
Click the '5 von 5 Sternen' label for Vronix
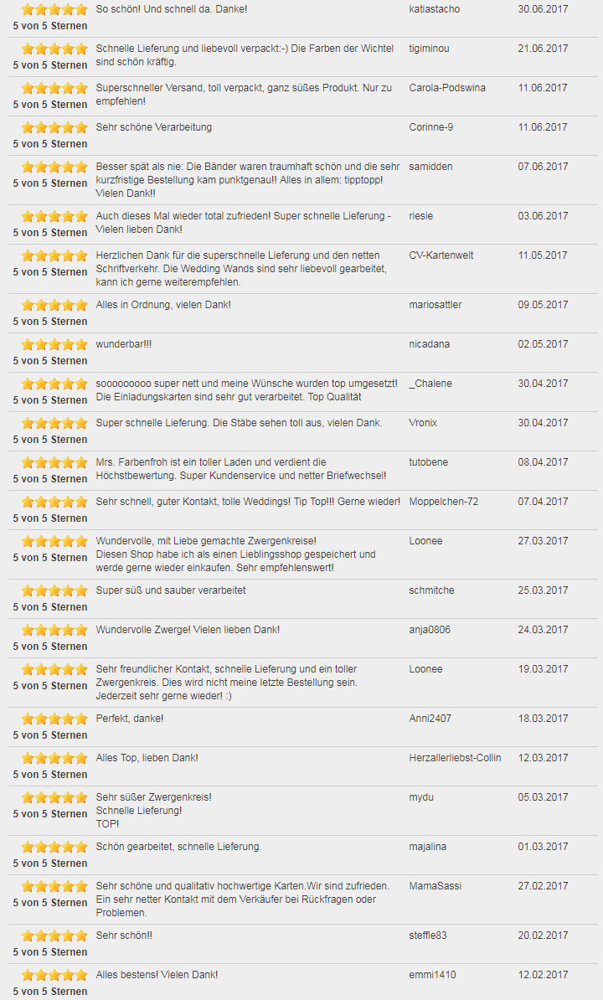pos(49,440)
